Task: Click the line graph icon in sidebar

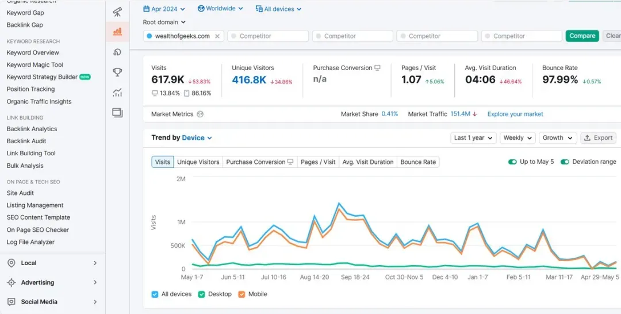Action: coord(117,92)
